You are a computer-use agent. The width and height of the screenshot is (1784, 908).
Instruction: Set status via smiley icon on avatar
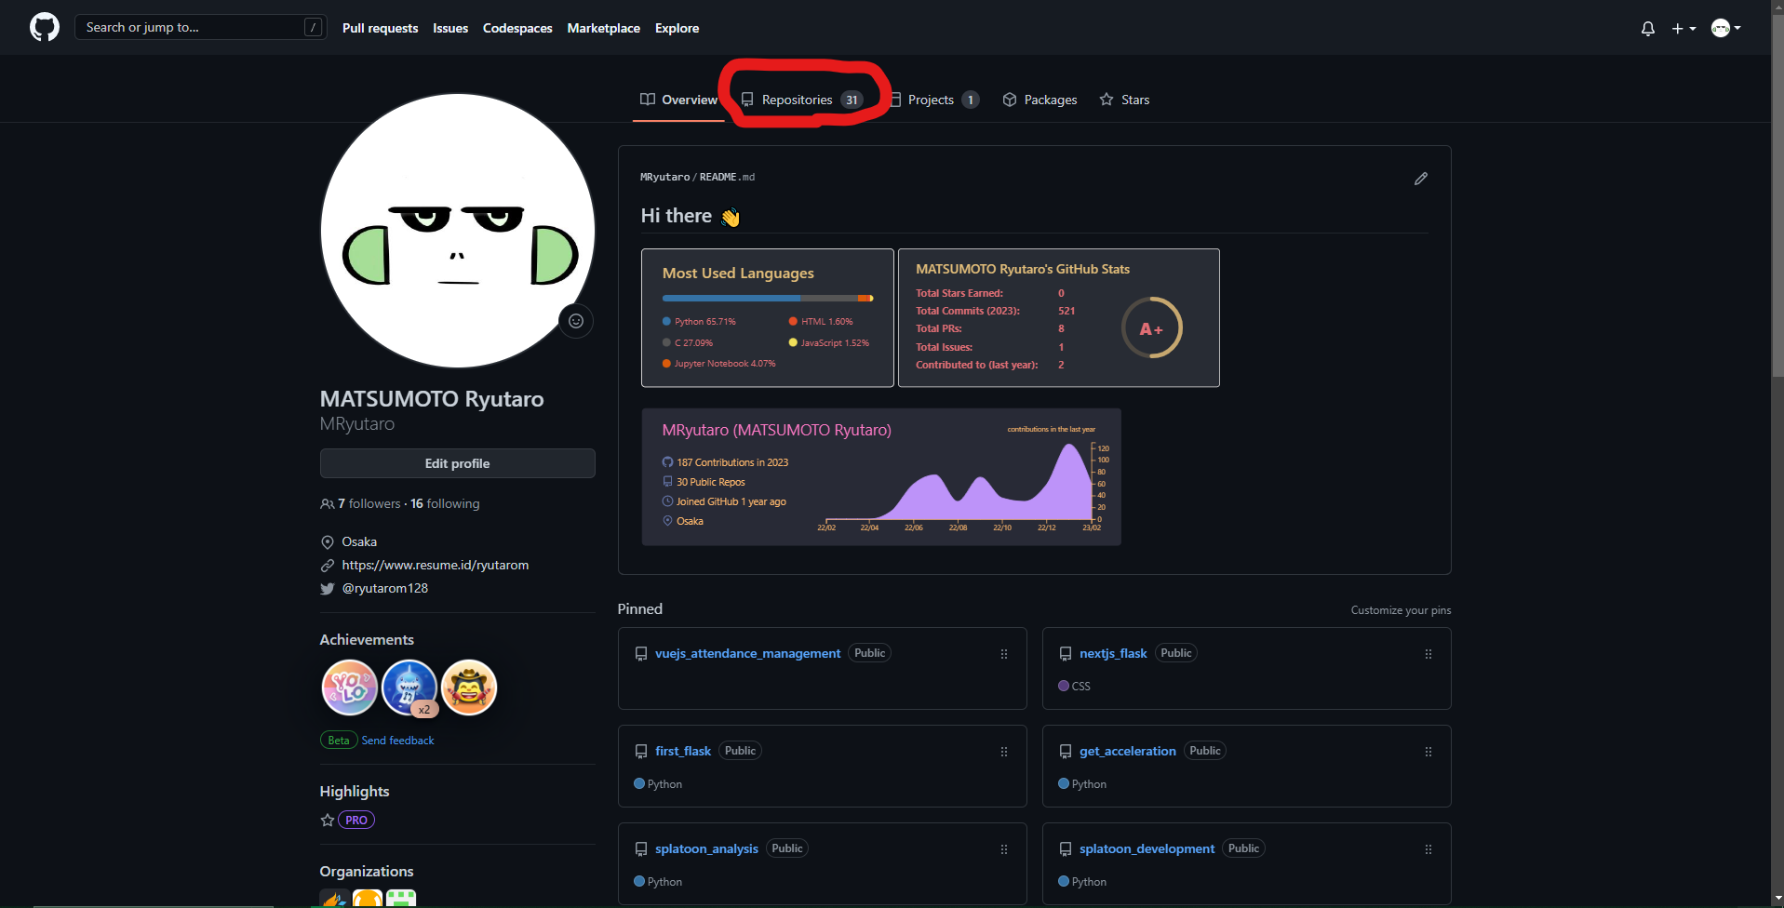(576, 321)
